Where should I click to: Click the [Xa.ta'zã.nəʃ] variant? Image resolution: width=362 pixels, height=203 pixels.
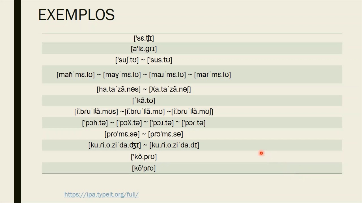pyautogui.click(x=170, y=89)
